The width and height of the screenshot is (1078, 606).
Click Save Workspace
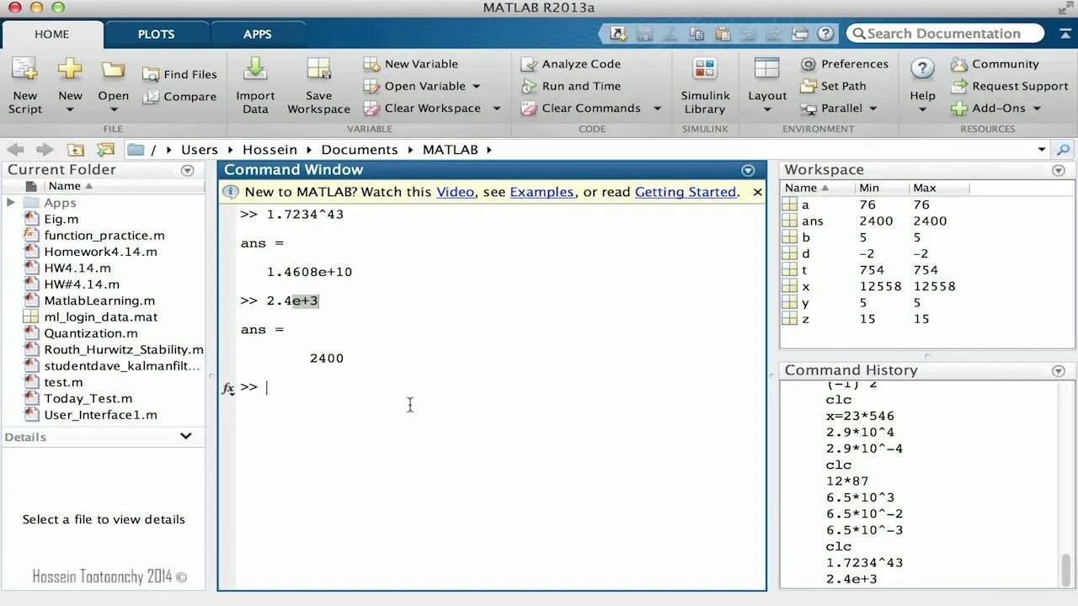(x=318, y=86)
